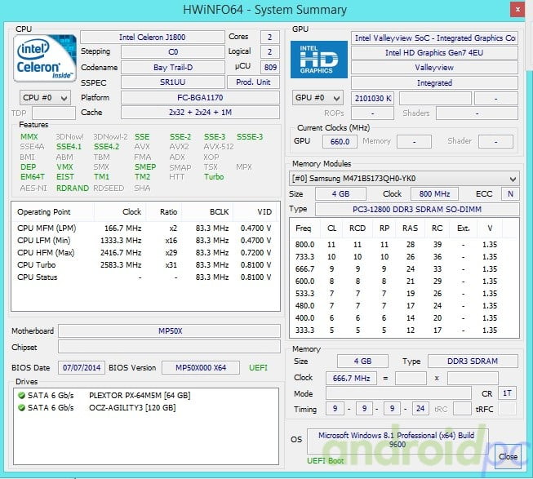Click the ECC N field
The width and height of the screenshot is (533, 479).
click(x=510, y=194)
